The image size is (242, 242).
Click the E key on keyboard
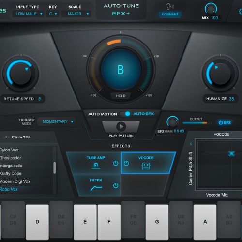(x=85, y=222)
